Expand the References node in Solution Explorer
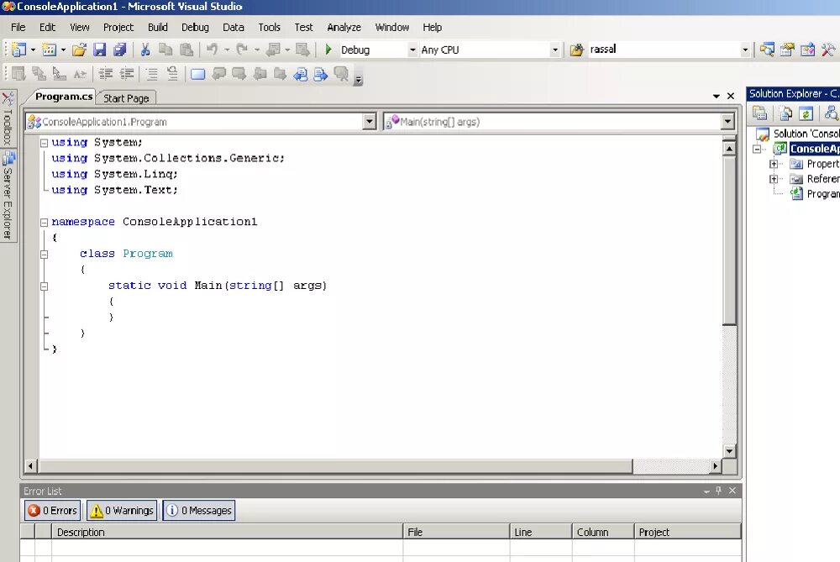This screenshot has height=562, width=840. (774, 179)
